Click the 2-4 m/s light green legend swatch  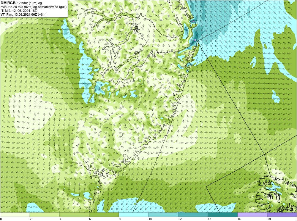(x=45, y=214)
